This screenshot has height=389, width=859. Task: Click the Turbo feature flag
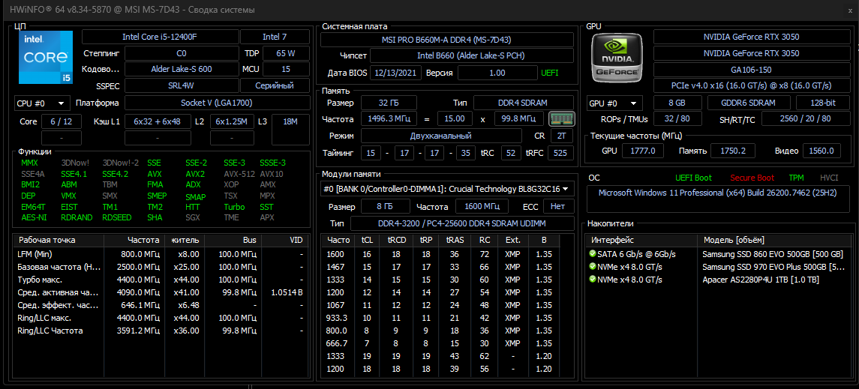coord(234,207)
